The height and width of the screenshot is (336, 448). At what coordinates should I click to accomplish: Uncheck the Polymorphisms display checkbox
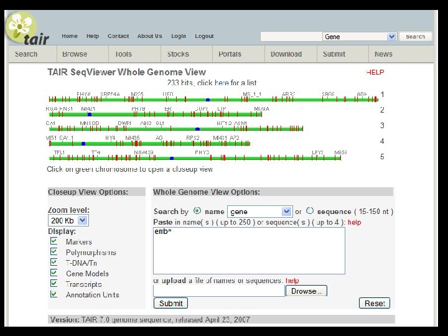coord(54,251)
